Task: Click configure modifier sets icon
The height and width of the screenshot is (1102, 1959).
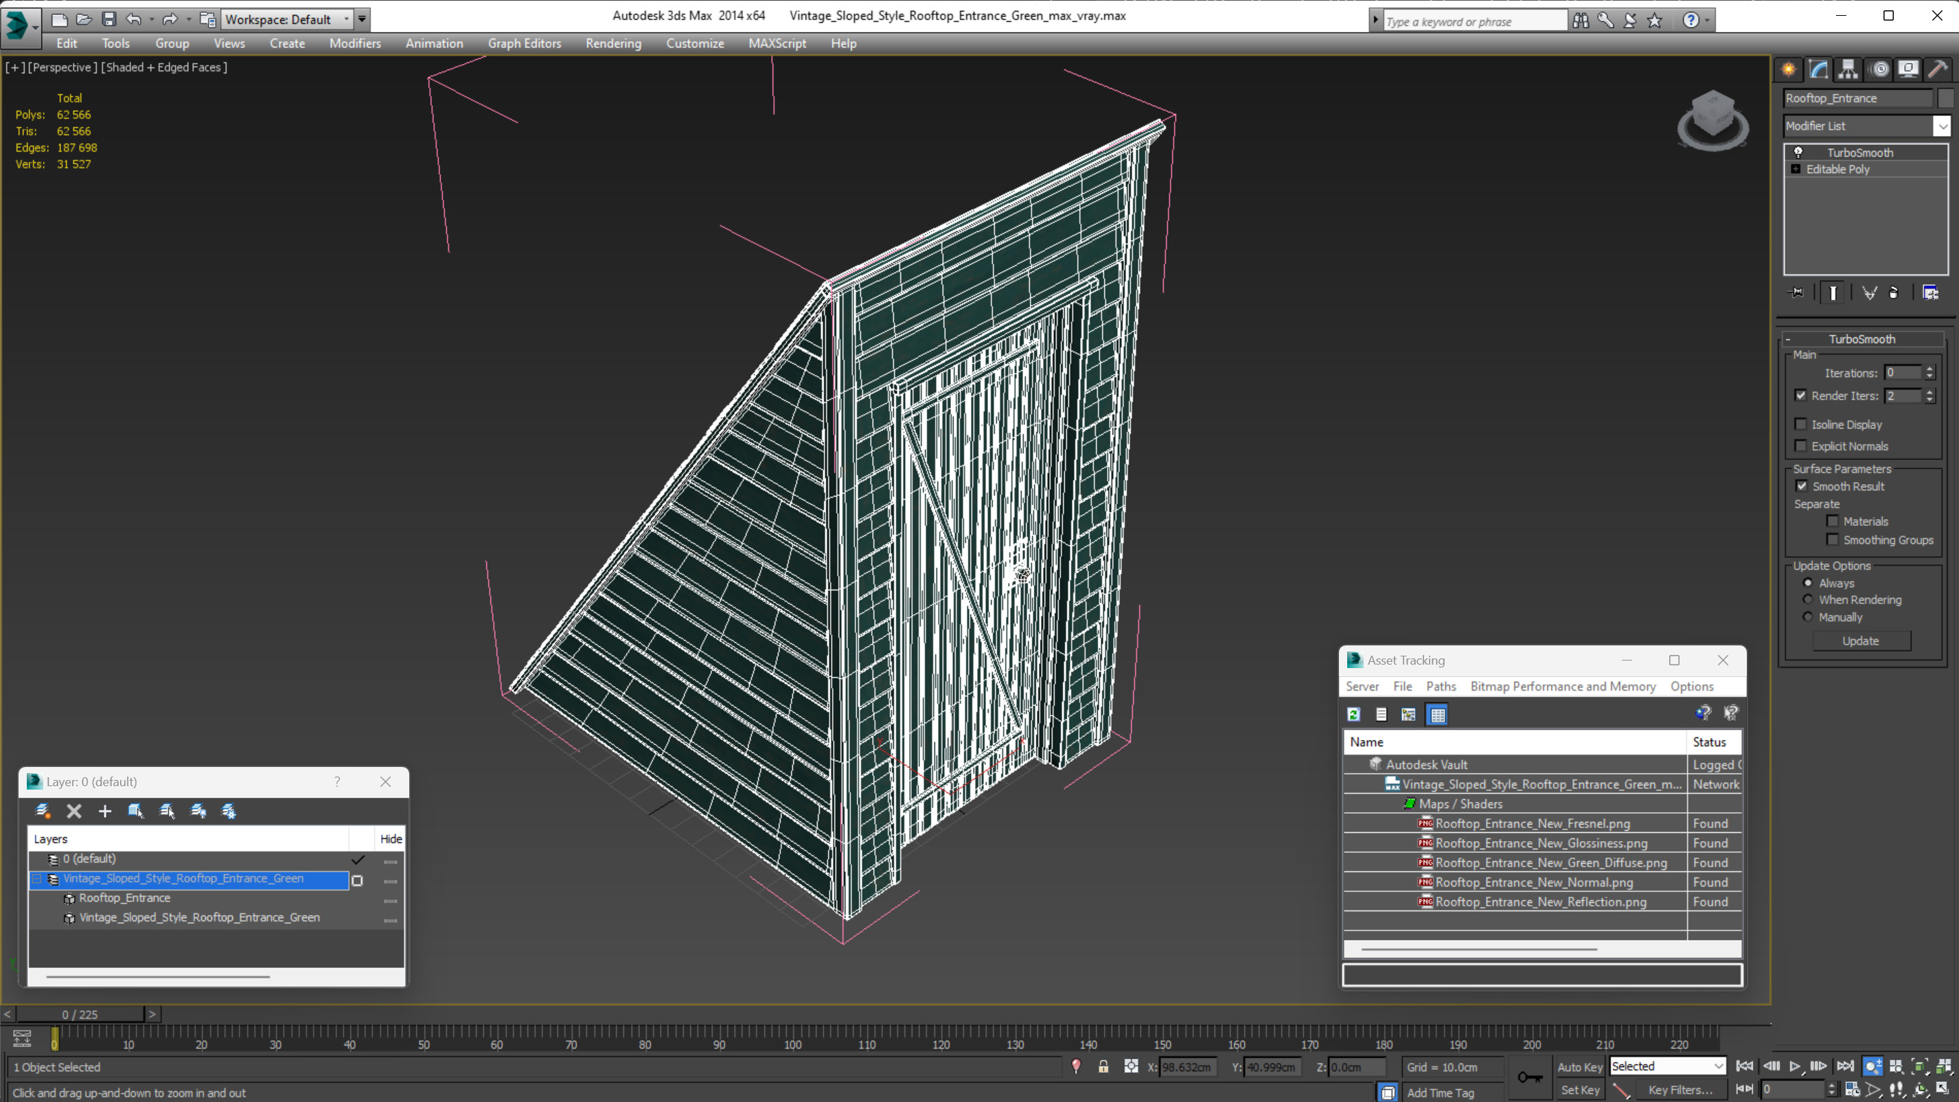Action: [1930, 292]
